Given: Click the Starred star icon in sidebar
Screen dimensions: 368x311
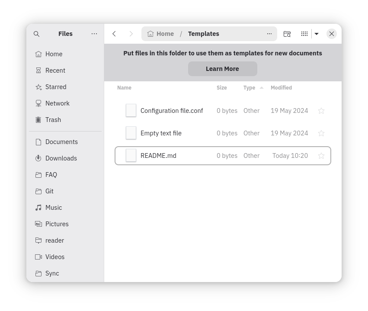Looking at the screenshot, I should (38, 87).
